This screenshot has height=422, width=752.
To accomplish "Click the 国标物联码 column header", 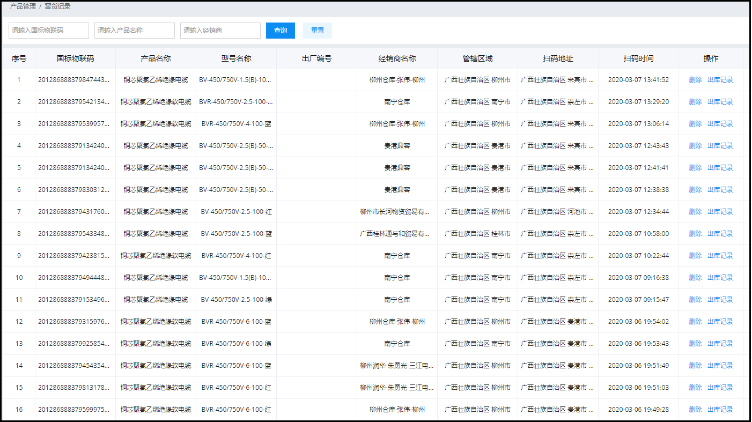I will [x=75, y=58].
